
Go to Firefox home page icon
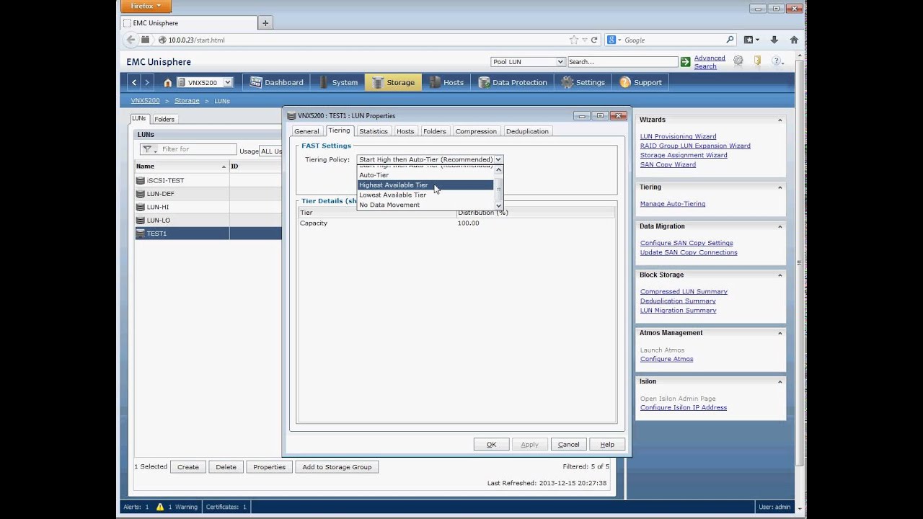coord(794,40)
